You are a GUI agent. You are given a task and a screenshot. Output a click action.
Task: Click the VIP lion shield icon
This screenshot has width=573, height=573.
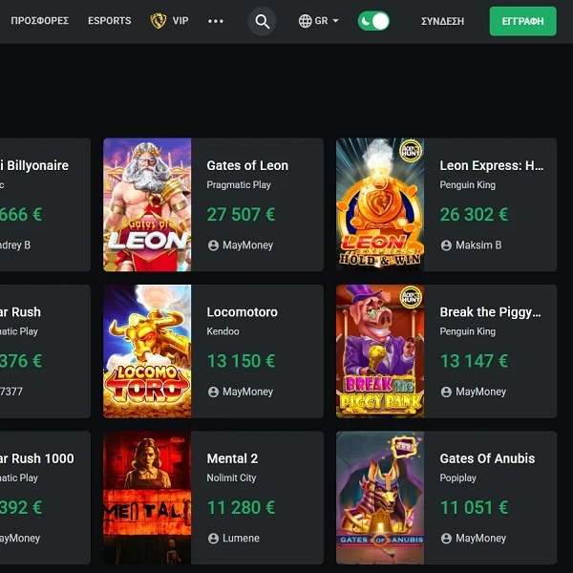[x=159, y=21]
